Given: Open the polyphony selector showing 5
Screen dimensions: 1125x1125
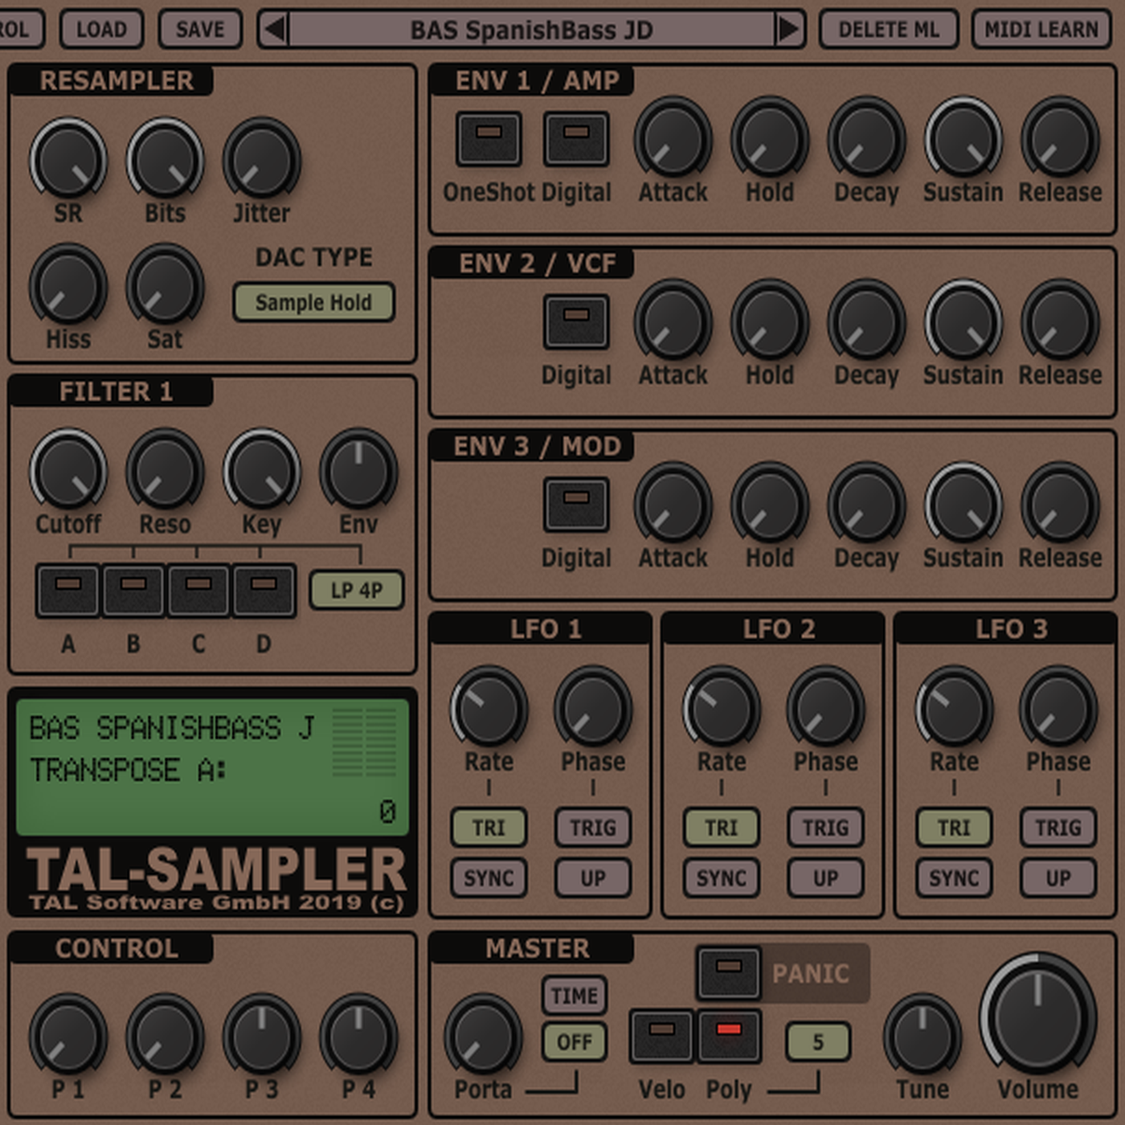Looking at the screenshot, I should tap(817, 1041).
